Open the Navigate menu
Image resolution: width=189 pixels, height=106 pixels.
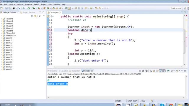click(28, 5)
